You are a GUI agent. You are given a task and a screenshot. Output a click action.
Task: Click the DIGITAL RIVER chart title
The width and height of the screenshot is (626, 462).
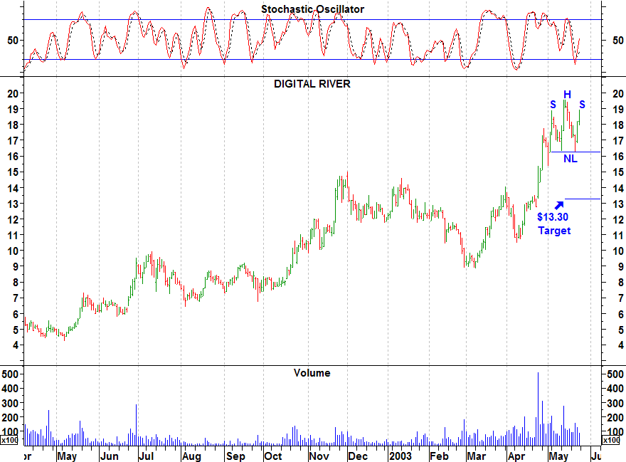pyautogui.click(x=312, y=84)
